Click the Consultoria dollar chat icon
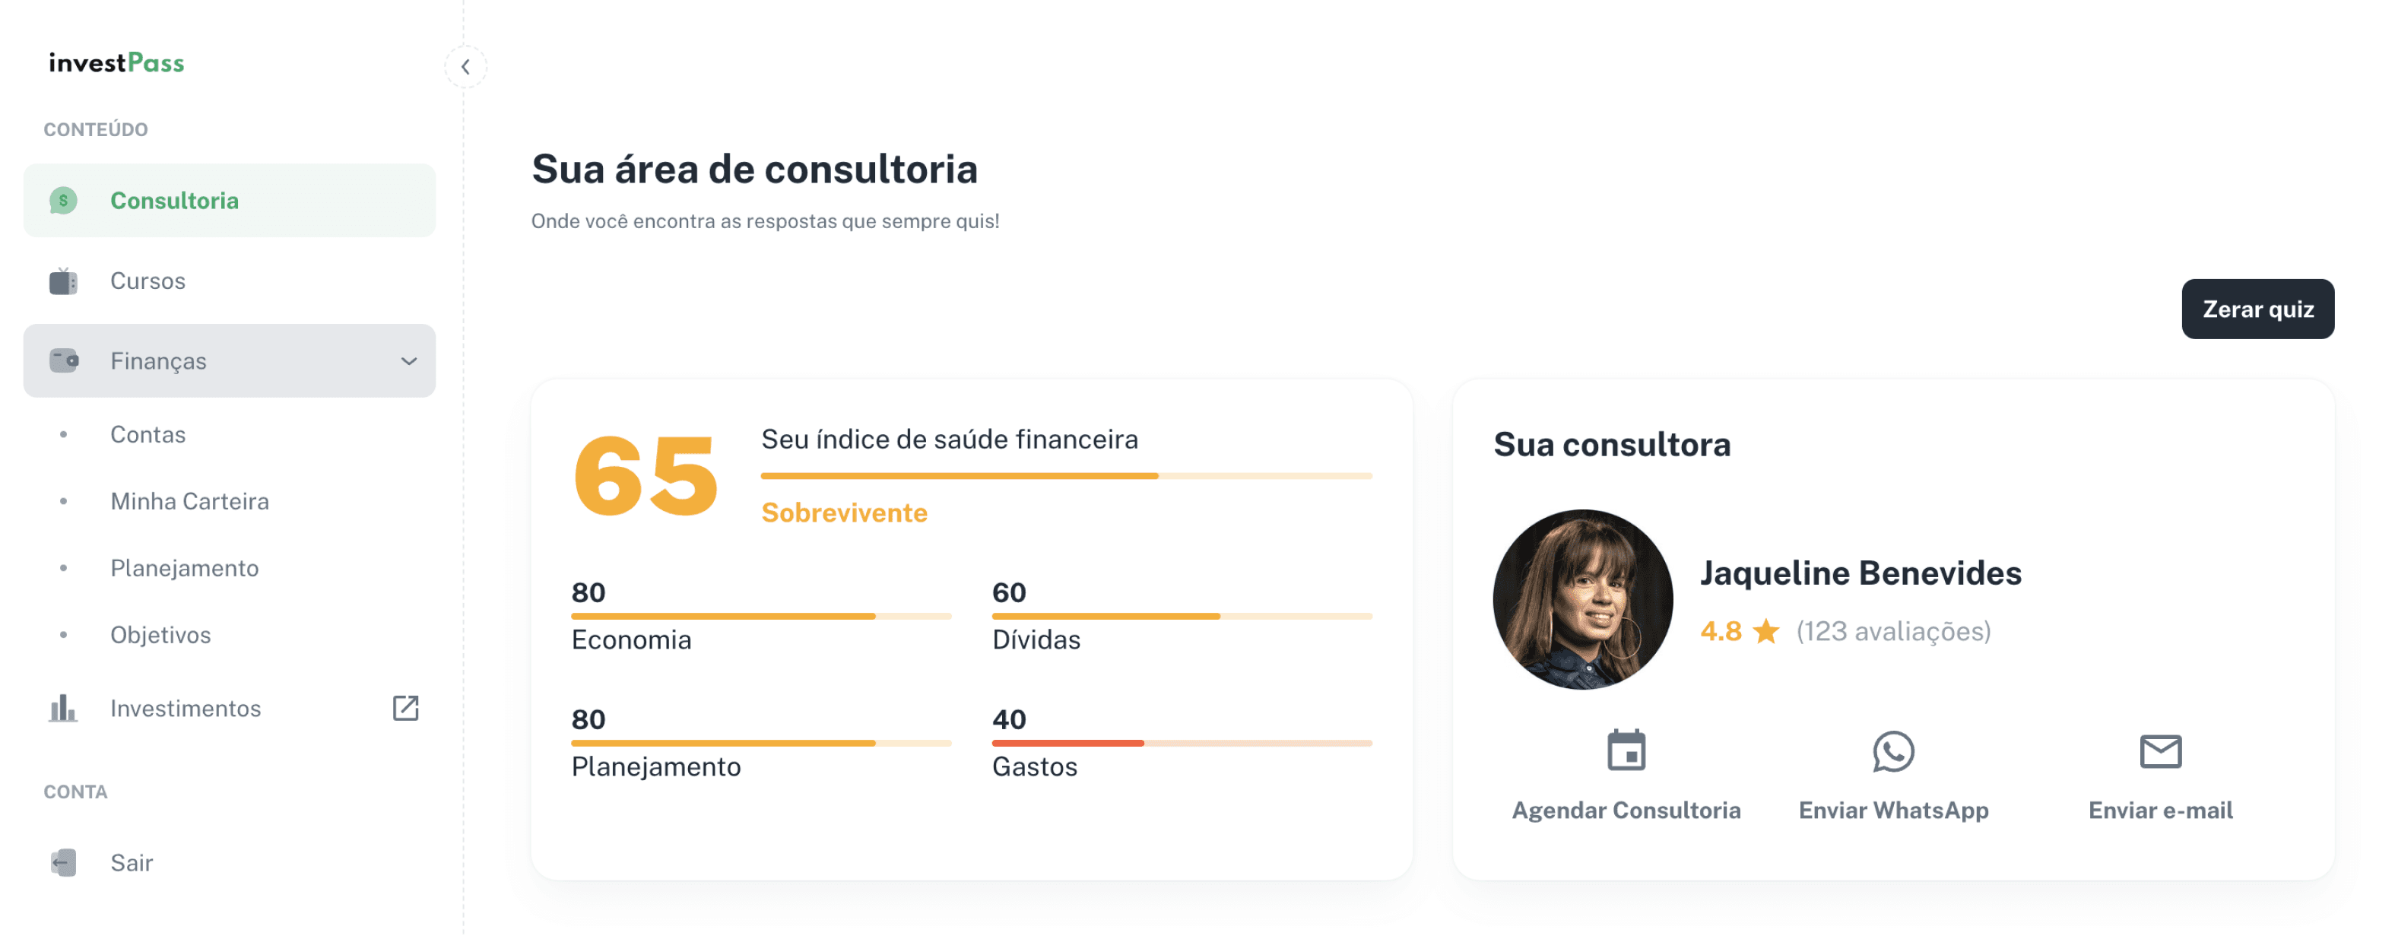2395x936 pixels. 63,201
